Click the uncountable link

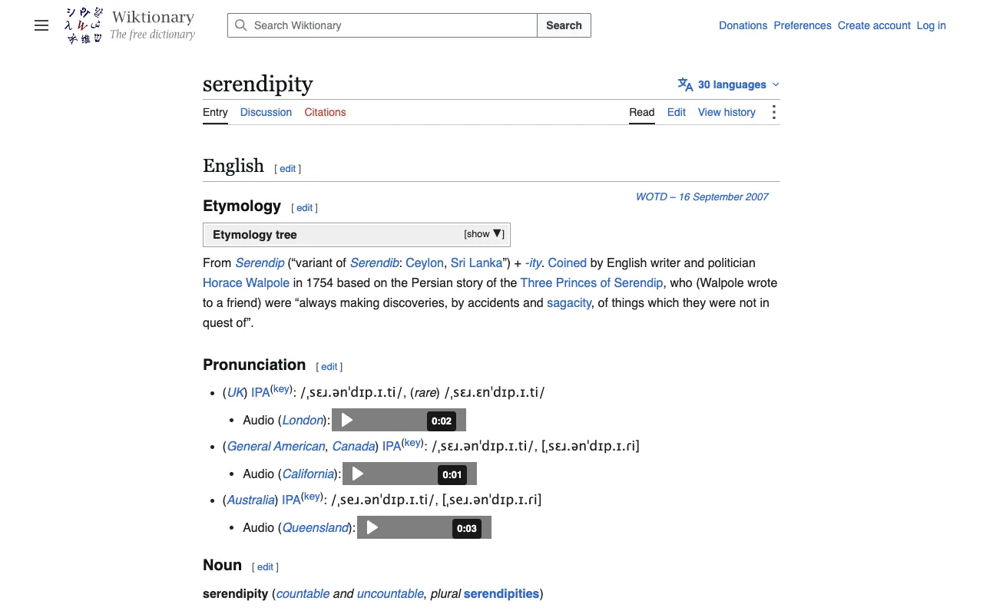coord(390,593)
